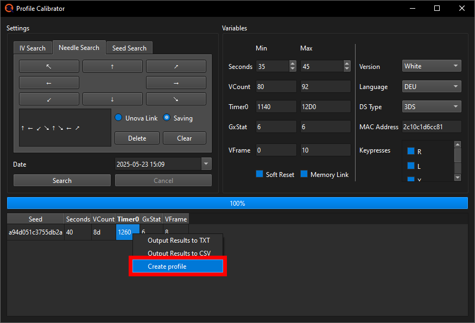
Task: Switch to the Seed Search tab
Action: click(129, 47)
